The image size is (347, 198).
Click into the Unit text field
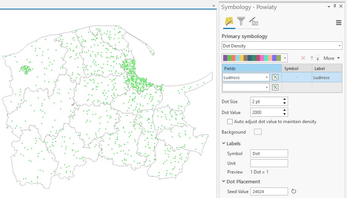click(269, 163)
